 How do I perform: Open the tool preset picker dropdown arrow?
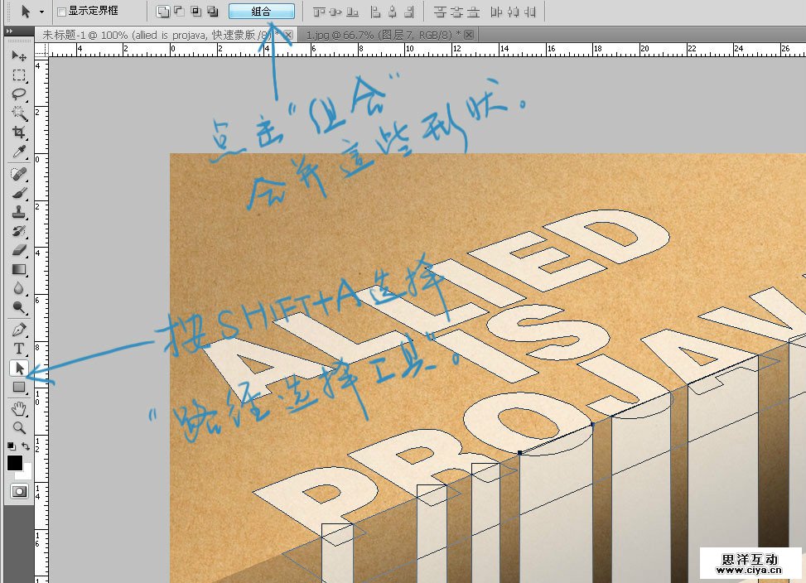point(41,12)
